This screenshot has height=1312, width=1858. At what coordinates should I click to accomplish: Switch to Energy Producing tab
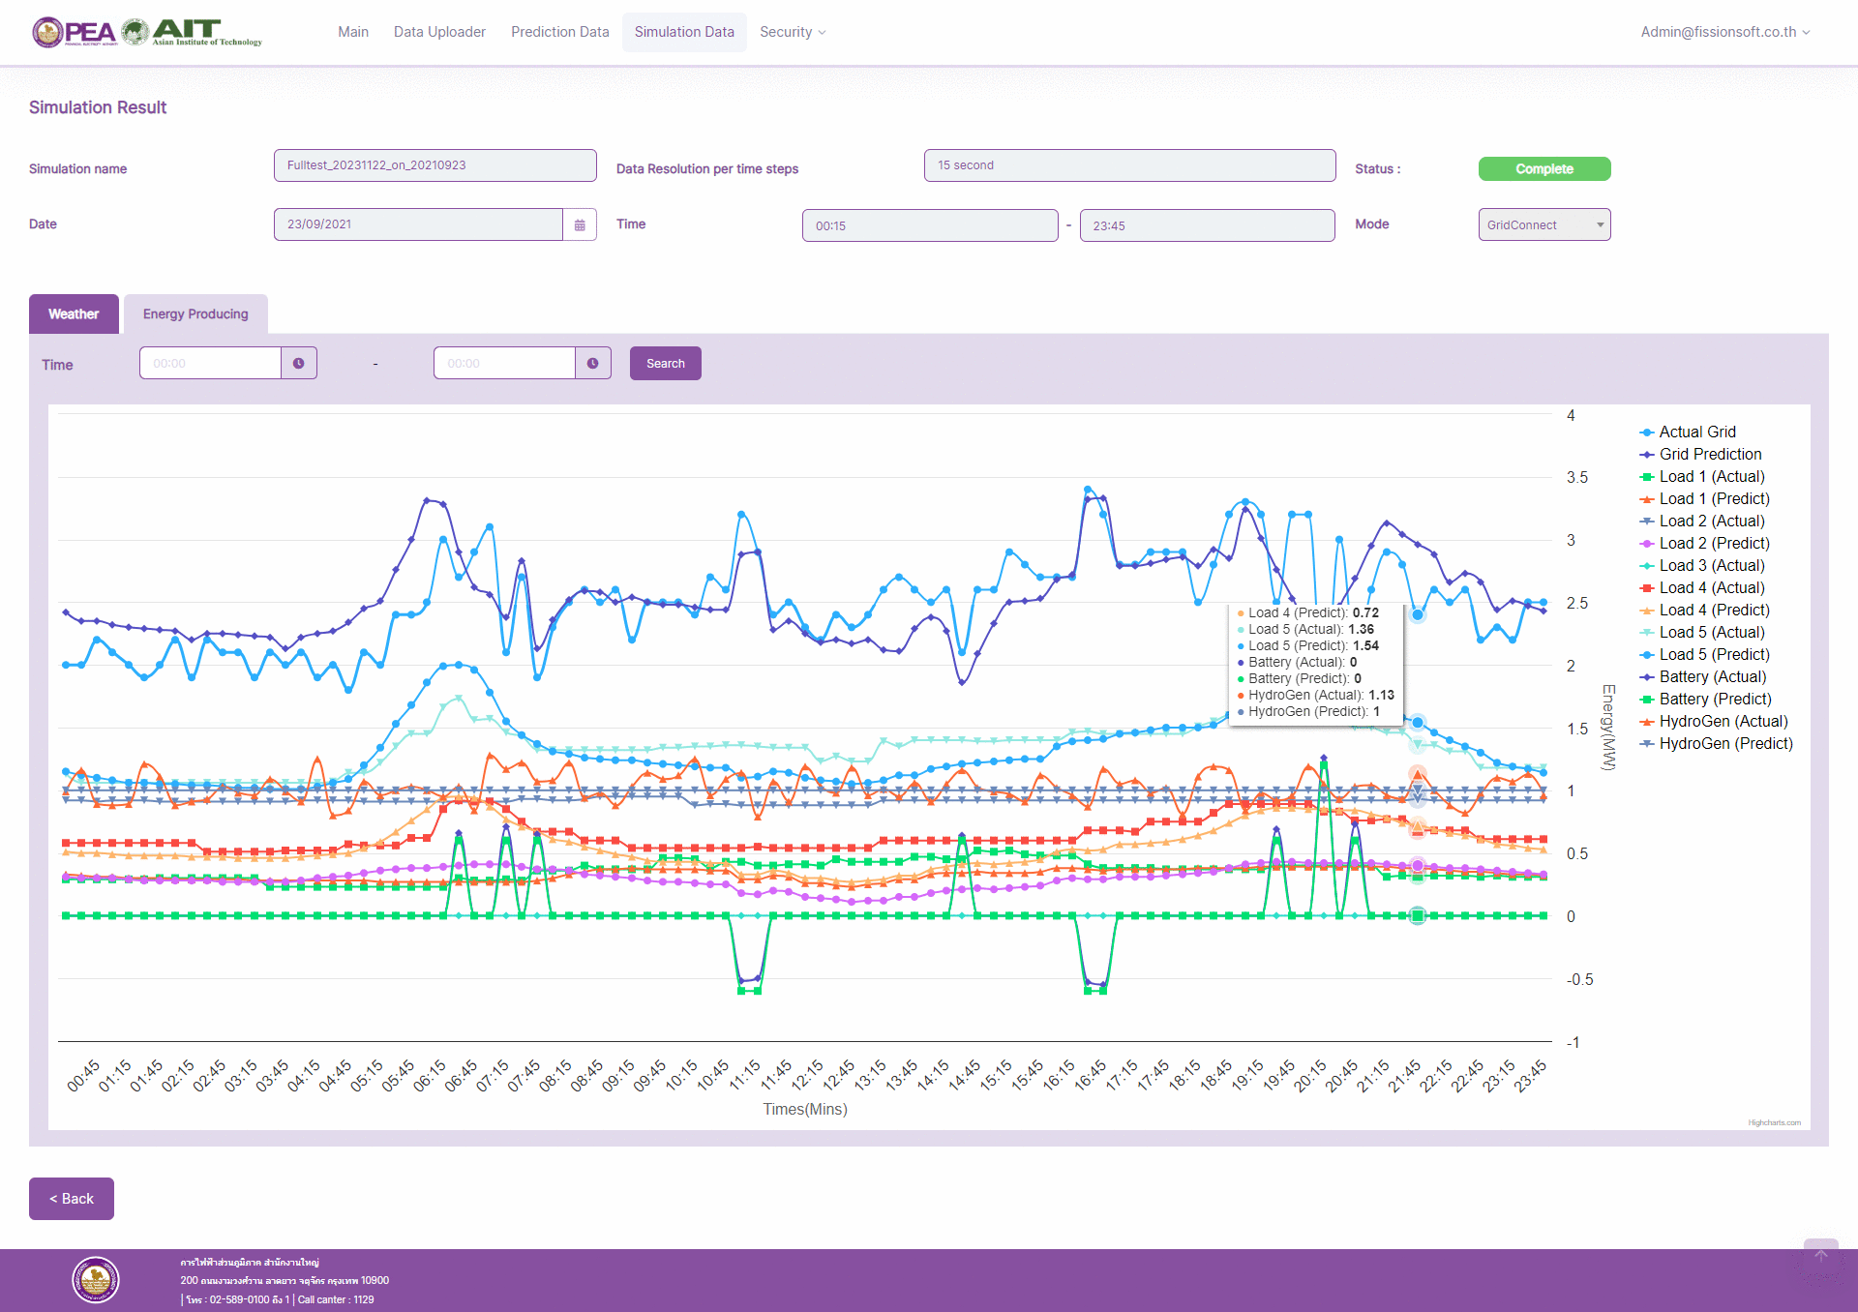(x=195, y=314)
